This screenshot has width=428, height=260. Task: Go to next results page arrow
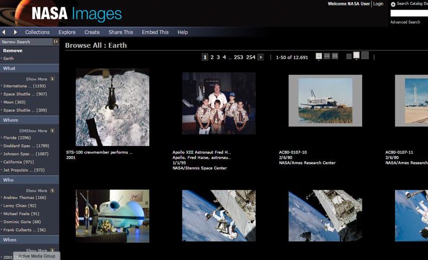pyautogui.click(x=261, y=57)
